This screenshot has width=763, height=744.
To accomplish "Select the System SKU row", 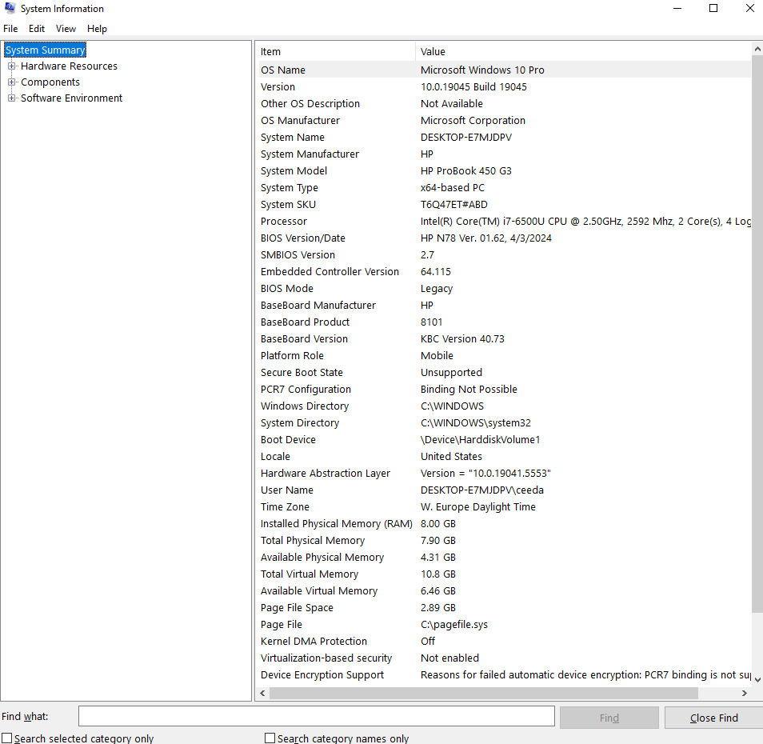I will (503, 204).
